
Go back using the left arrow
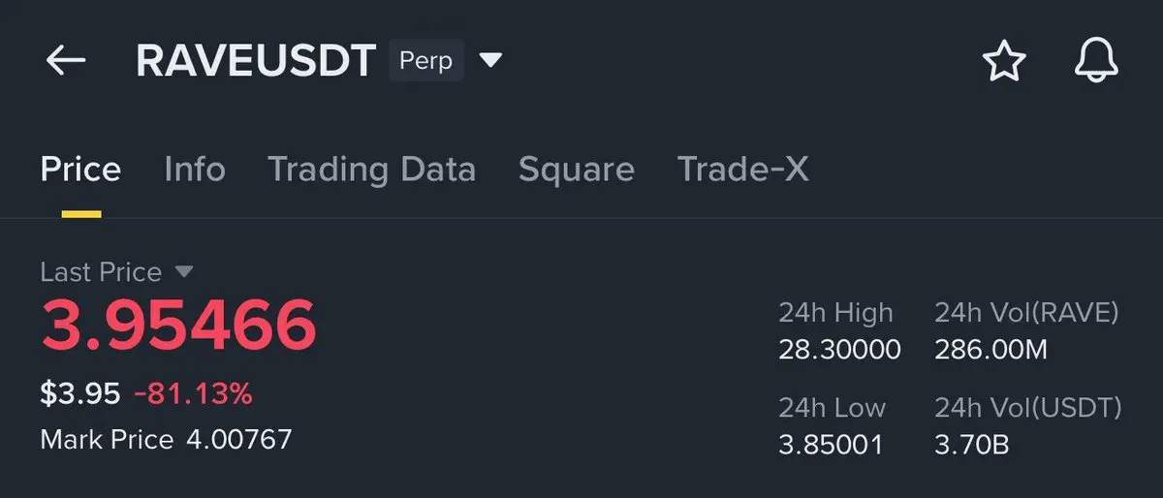point(66,61)
